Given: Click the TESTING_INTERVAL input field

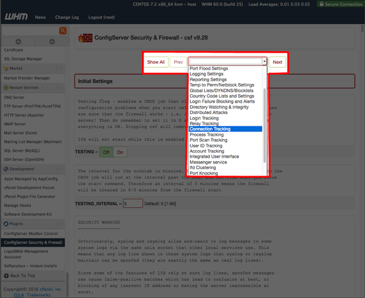Looking at the screenshot, I should (133, 203).
